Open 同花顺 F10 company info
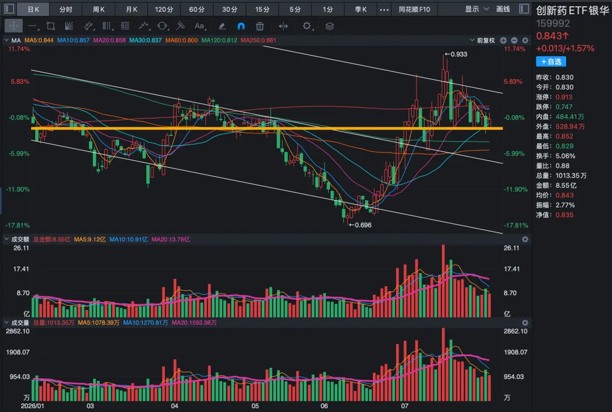 point(414,9)
